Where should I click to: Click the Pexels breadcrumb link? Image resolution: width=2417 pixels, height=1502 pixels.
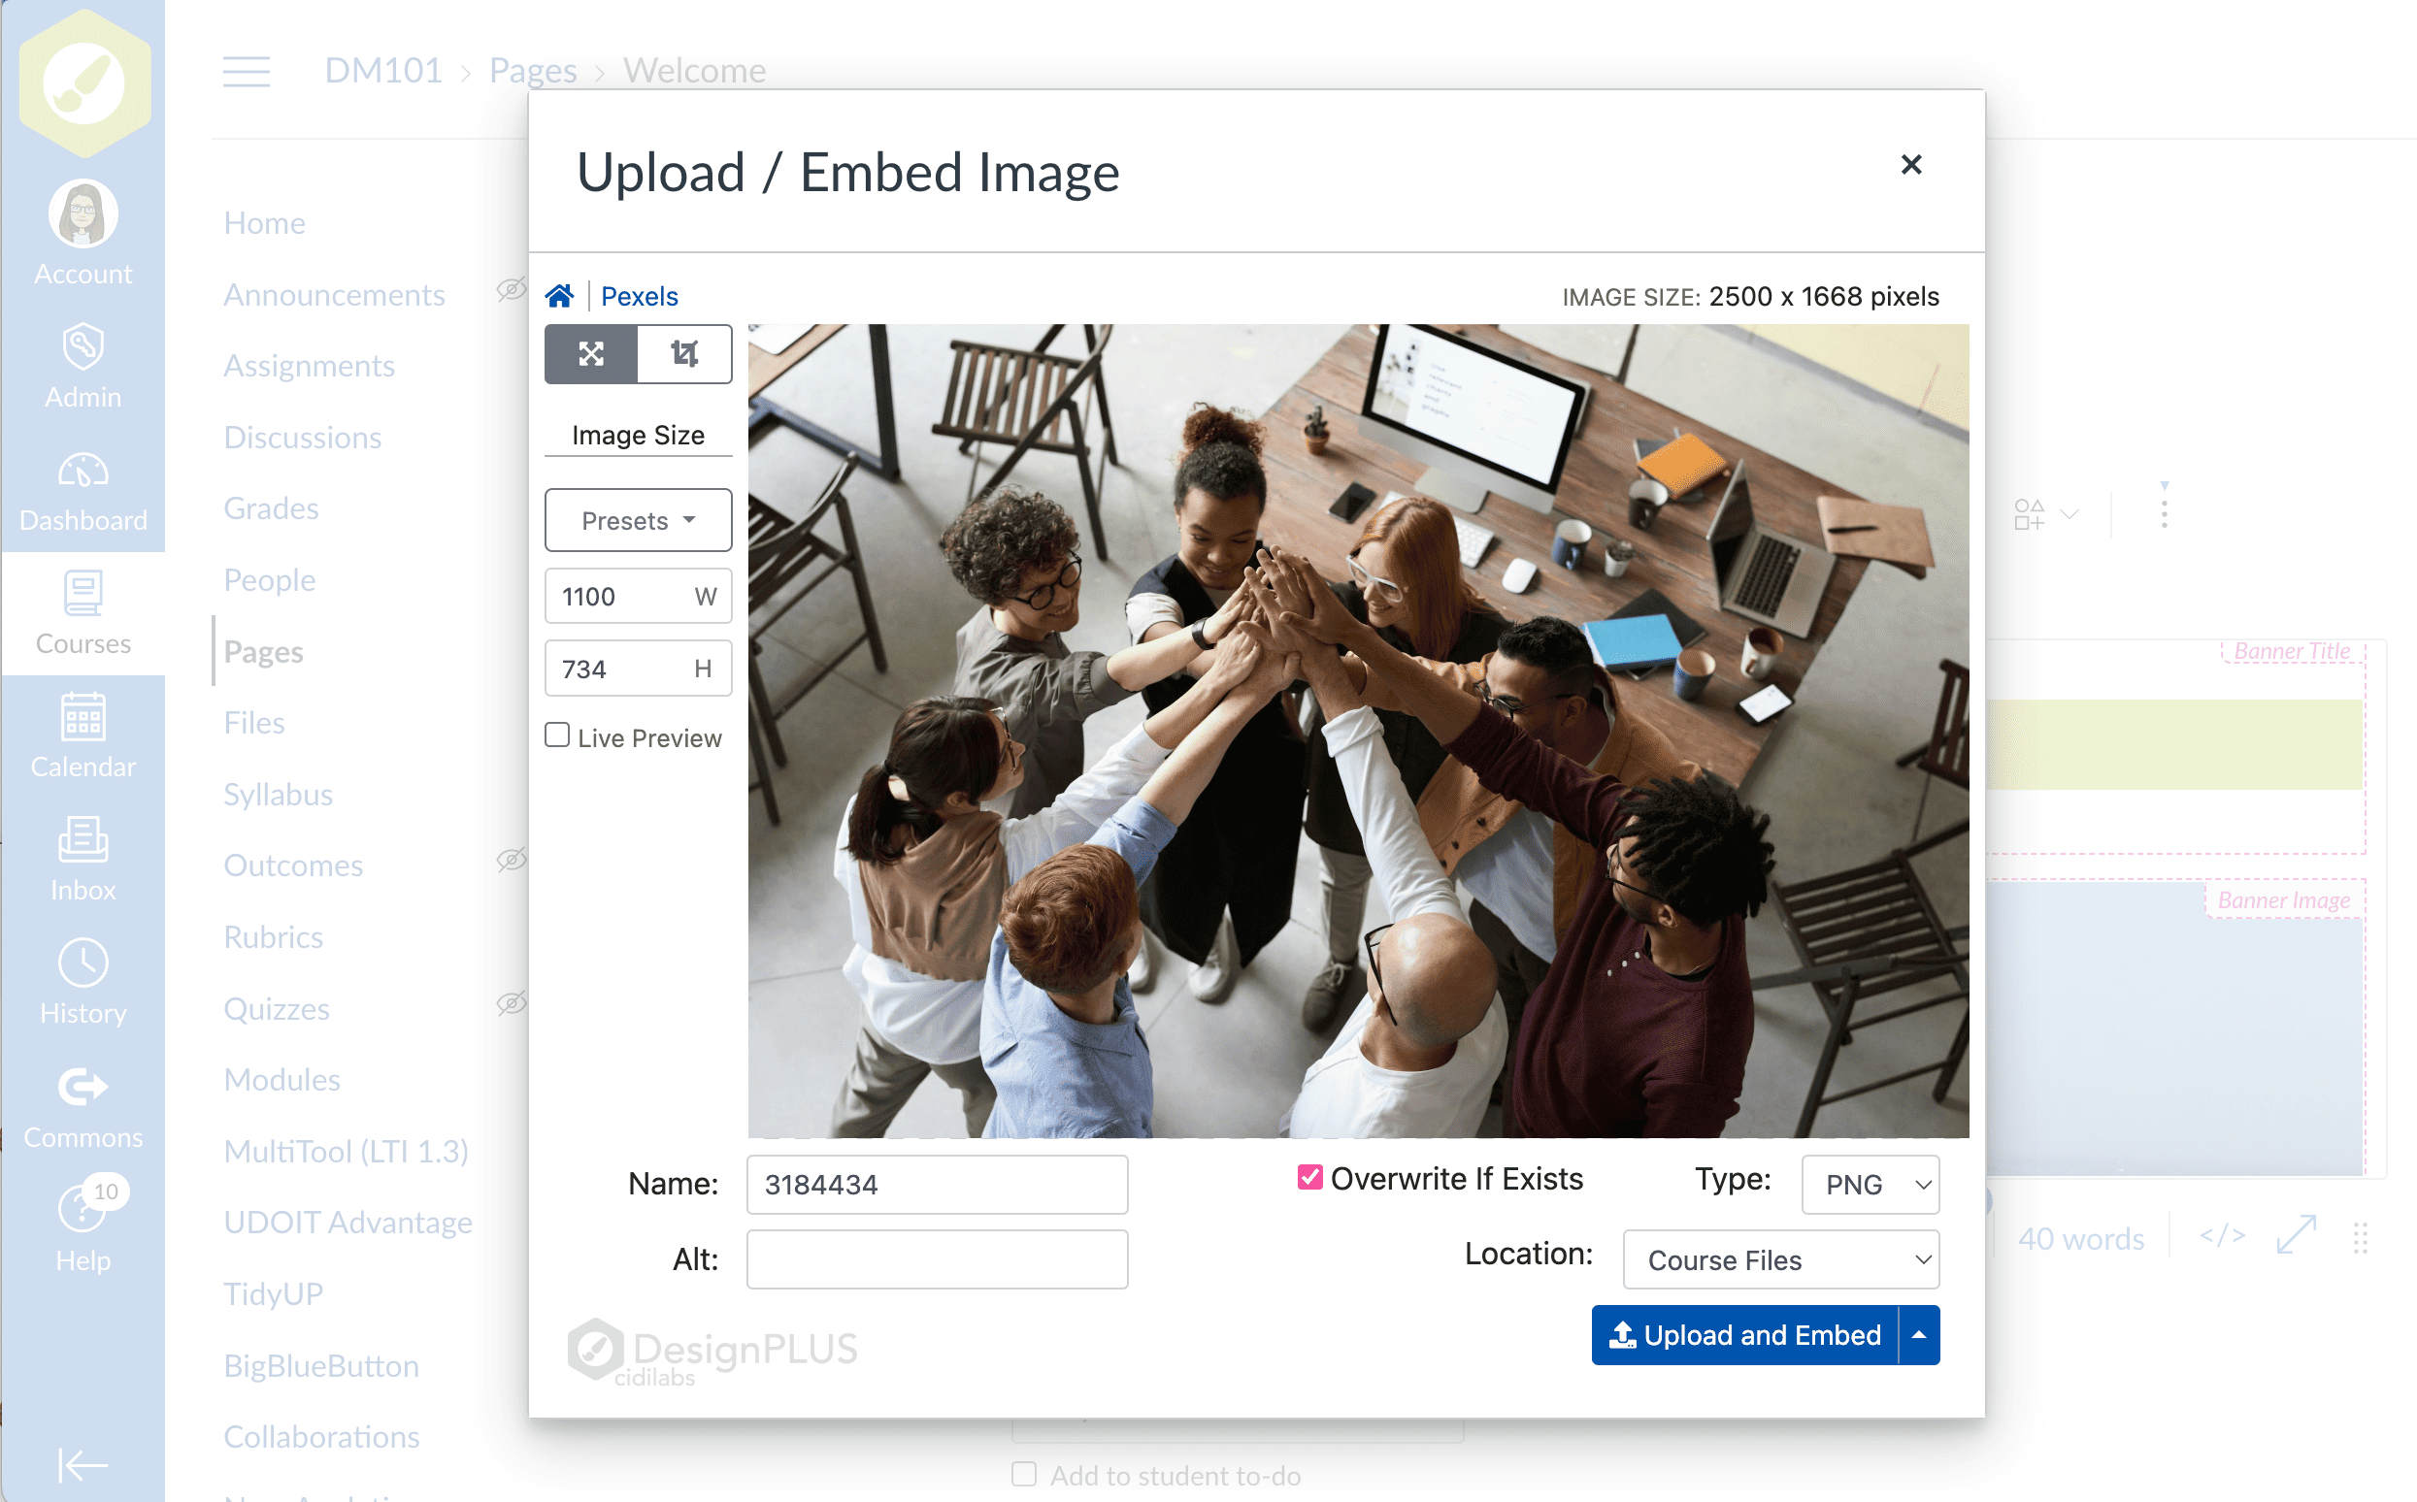point(639,296)
